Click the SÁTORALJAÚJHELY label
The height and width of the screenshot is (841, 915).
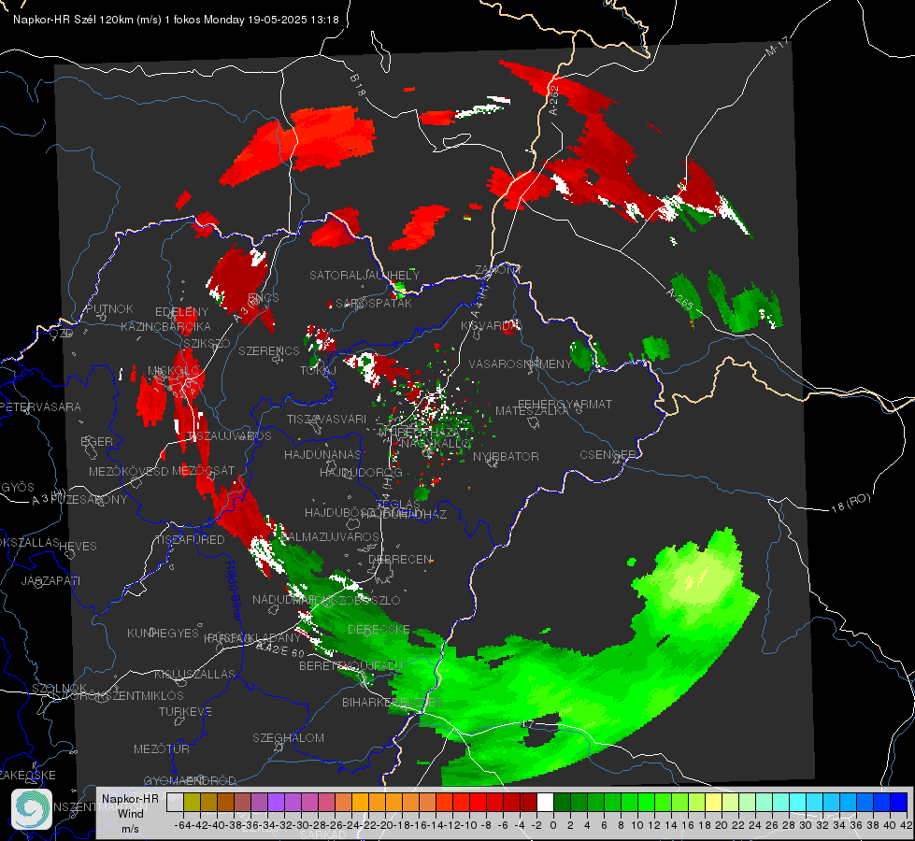pyautogui.click(x=365, y=275)
